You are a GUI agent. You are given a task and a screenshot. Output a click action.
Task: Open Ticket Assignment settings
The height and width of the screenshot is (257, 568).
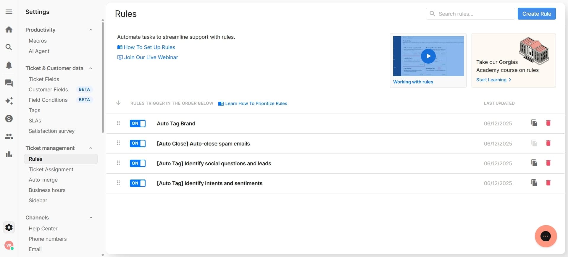click(x=51, y=169)
